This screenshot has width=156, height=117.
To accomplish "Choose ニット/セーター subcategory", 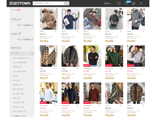I will [20, 71].
